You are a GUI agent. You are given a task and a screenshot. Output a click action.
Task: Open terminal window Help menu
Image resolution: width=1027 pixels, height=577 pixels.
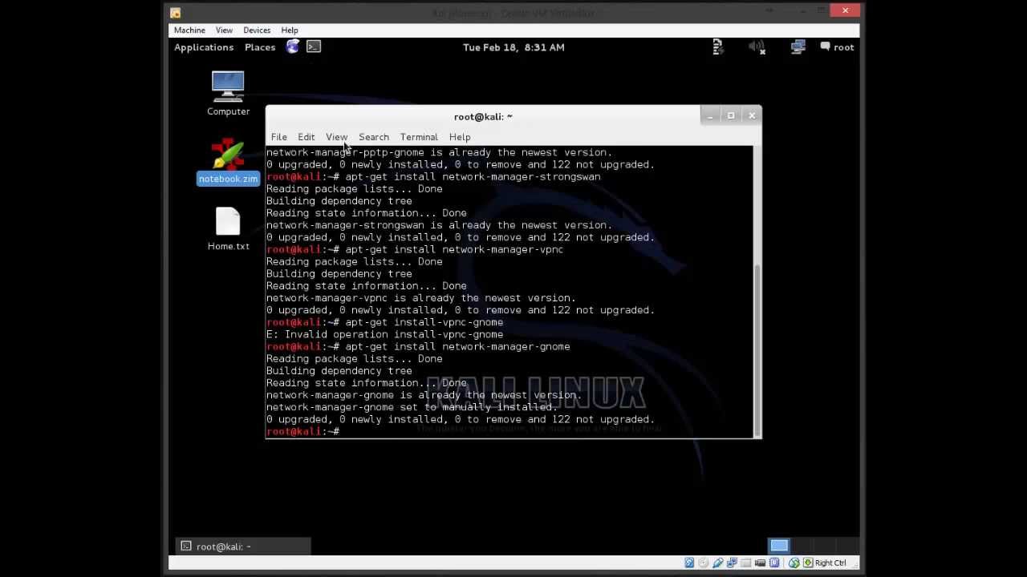tap(460, 137)
